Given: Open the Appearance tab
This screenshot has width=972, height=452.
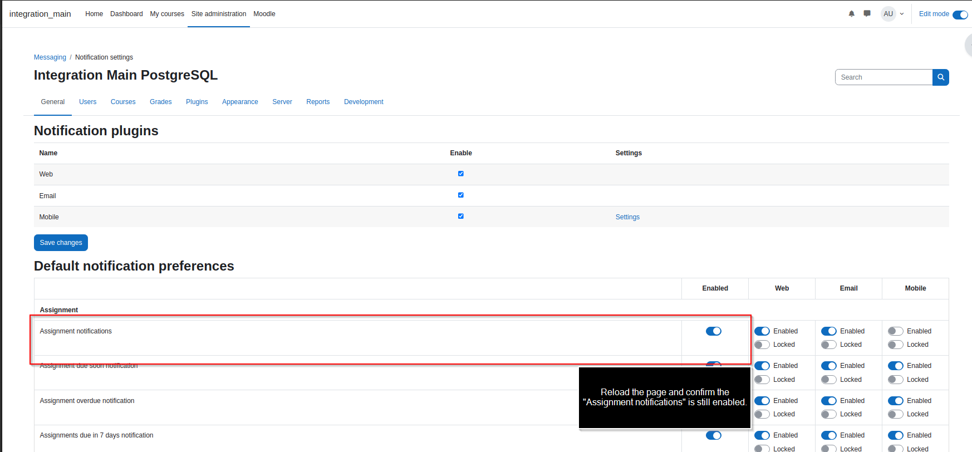Looking at the screenshot, I should 240,102.
